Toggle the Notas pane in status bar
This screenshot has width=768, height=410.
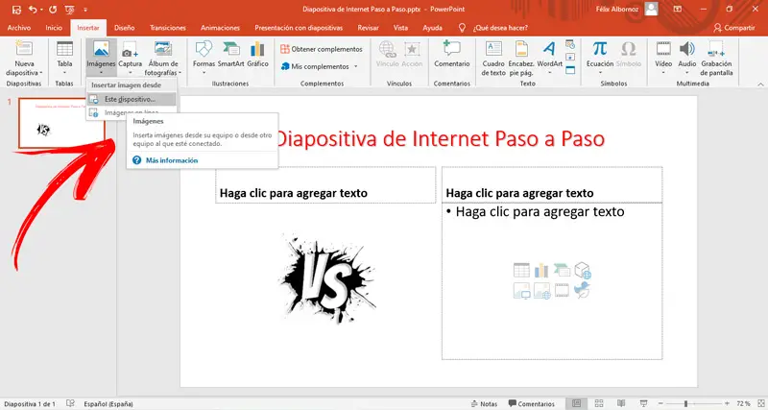click(483, 403)
